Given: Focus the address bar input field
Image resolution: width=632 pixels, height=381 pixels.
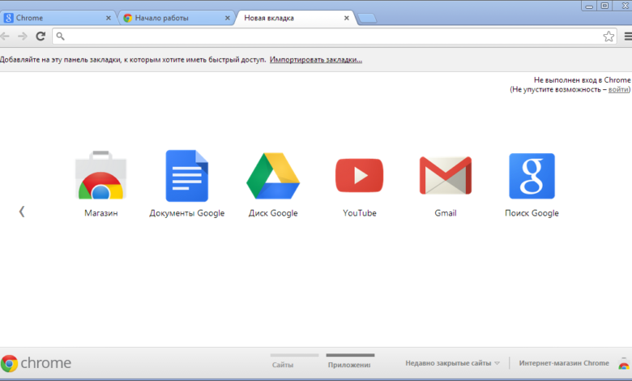Looking at the screenshot, I should point(324,36).
